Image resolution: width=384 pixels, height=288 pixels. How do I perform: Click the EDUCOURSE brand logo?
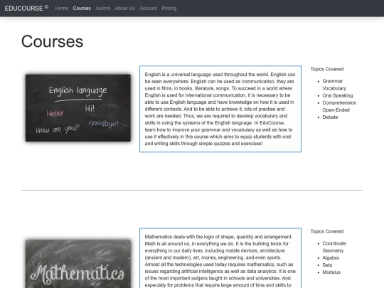pos(26,8)
